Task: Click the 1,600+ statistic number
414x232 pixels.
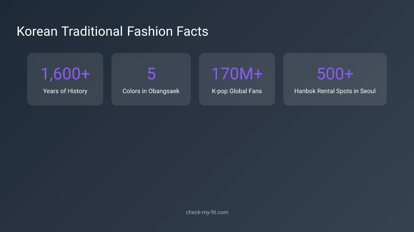Action: pos(66,73)
